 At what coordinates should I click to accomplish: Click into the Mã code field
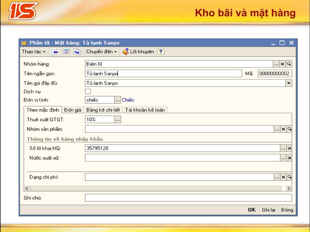[x=275, y=74]
